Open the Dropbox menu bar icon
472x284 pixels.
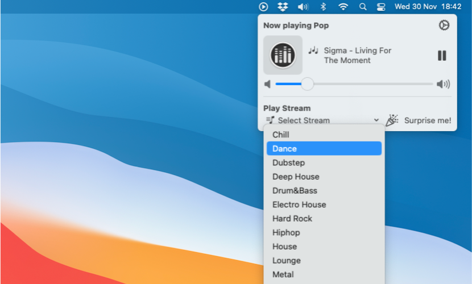[283, 7]
